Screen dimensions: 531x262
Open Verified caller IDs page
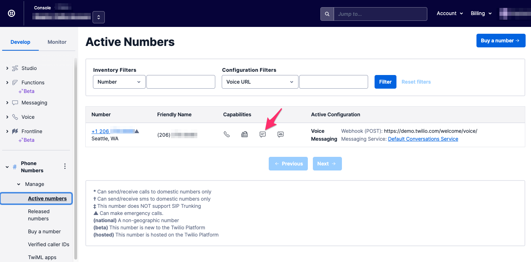click(x=49, y=244)
